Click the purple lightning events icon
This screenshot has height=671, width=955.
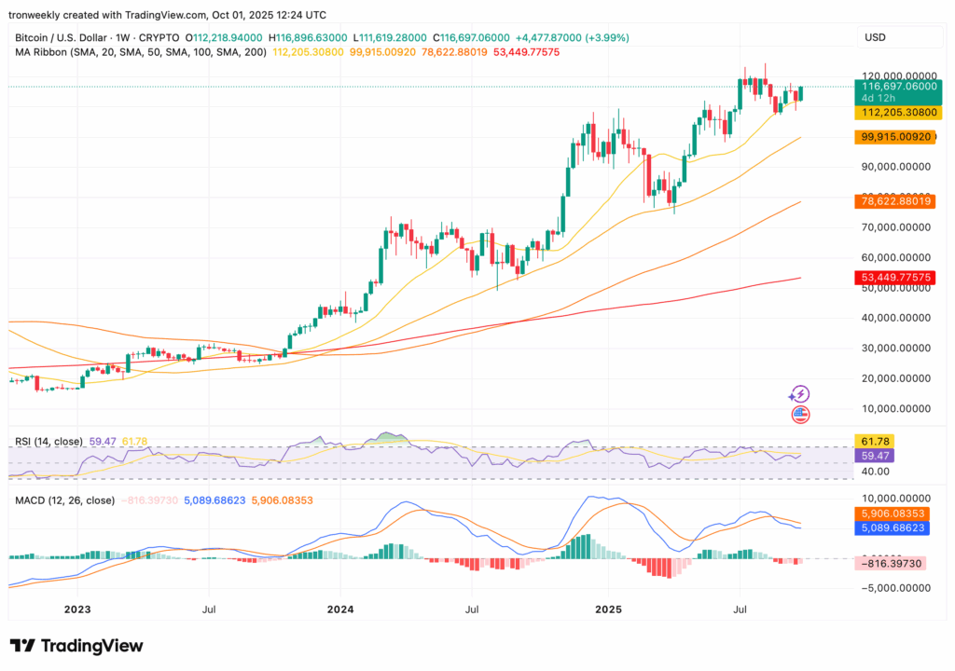pyautogui.click(x=800, y=394)
